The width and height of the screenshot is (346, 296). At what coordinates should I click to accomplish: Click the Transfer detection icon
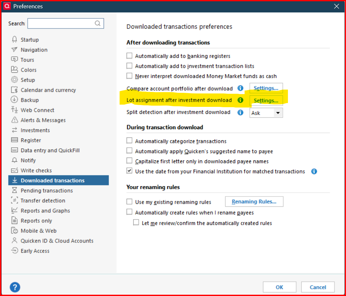pyautogui.click(x=14, y=200)
